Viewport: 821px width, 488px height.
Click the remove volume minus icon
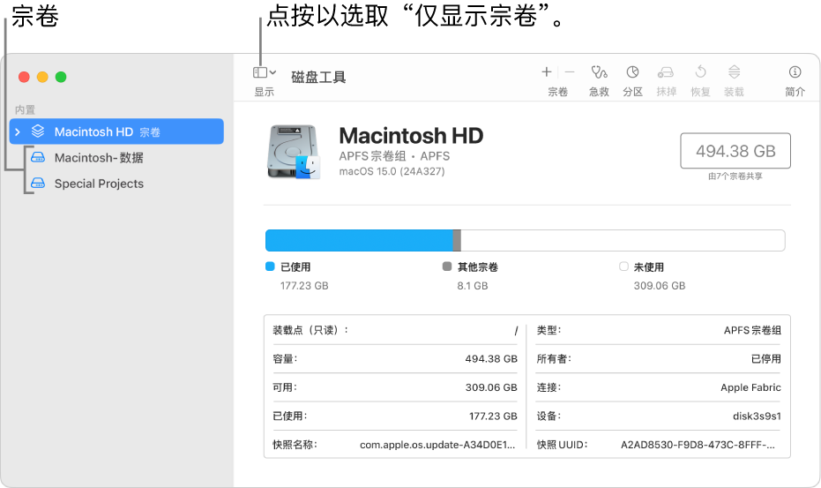point(570,71)
